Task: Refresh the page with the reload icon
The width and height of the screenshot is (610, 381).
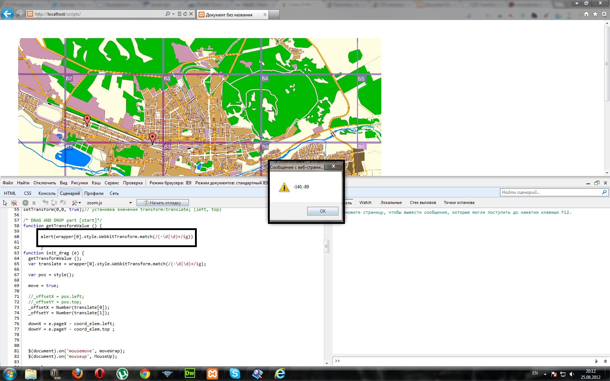Action: (185, 14)
